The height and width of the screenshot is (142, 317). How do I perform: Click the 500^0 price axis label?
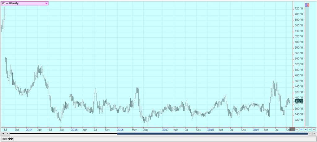[299, 70]
